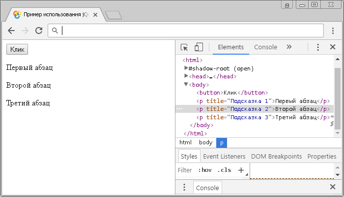Switch to the Elements panel tab
The height and width of the screenshot is (197, 344).
[x=231, y=47]
